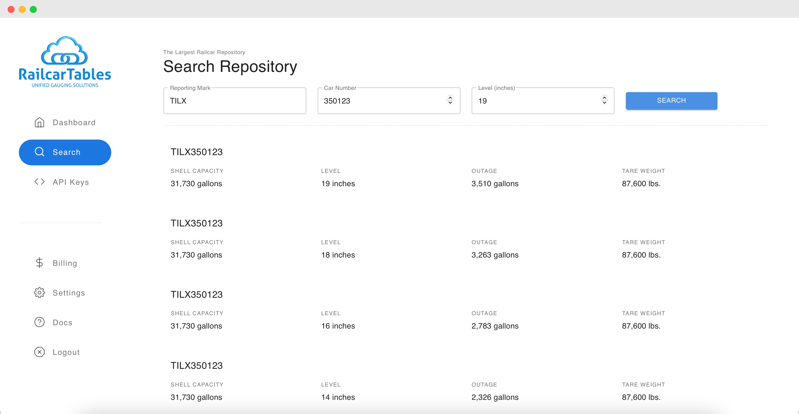Increment Level inches using up arrow
Viewport: 799px width, 414px height.
[x=604, y=98]
